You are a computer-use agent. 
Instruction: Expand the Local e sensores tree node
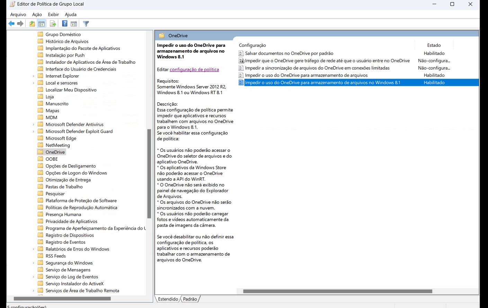pyautogui.click(x=34, y=83)
